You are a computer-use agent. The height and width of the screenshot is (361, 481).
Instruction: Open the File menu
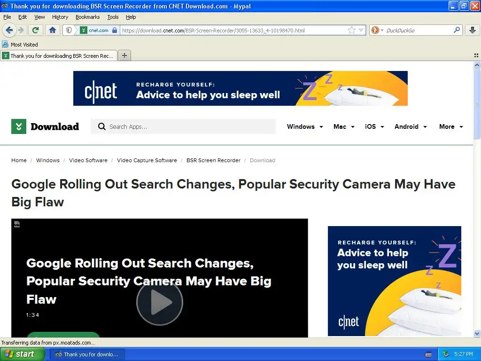pyautogui.click(x=7, y=17)
